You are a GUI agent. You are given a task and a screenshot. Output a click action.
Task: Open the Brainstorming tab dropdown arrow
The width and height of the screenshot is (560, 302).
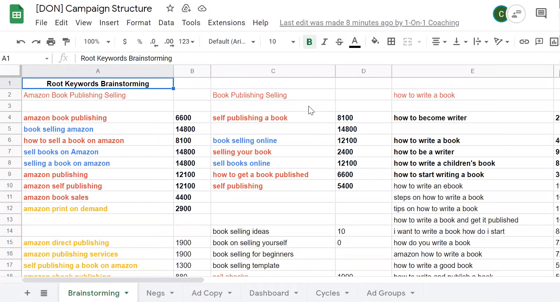click(127, 293)
